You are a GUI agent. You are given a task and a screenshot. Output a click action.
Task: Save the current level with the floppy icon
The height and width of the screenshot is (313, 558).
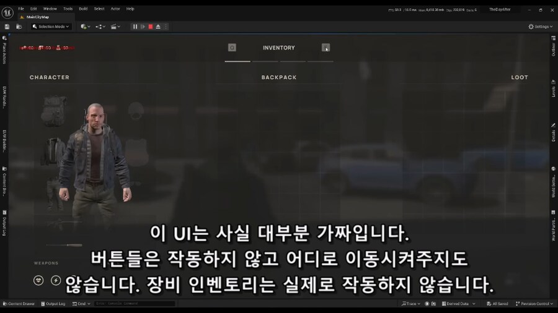pyautogui.click(x=7, y=27)
